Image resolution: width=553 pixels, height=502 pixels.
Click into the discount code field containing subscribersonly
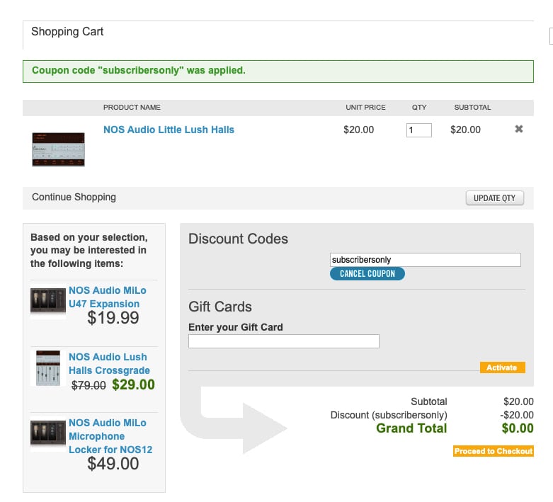point(425,260)
